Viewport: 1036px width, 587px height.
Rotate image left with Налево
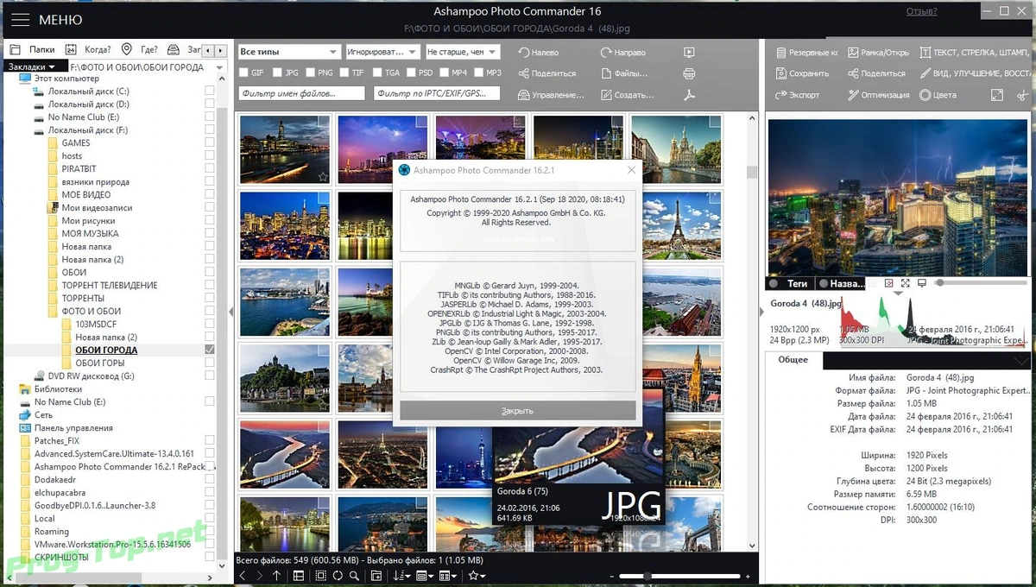tap(539, 52)
